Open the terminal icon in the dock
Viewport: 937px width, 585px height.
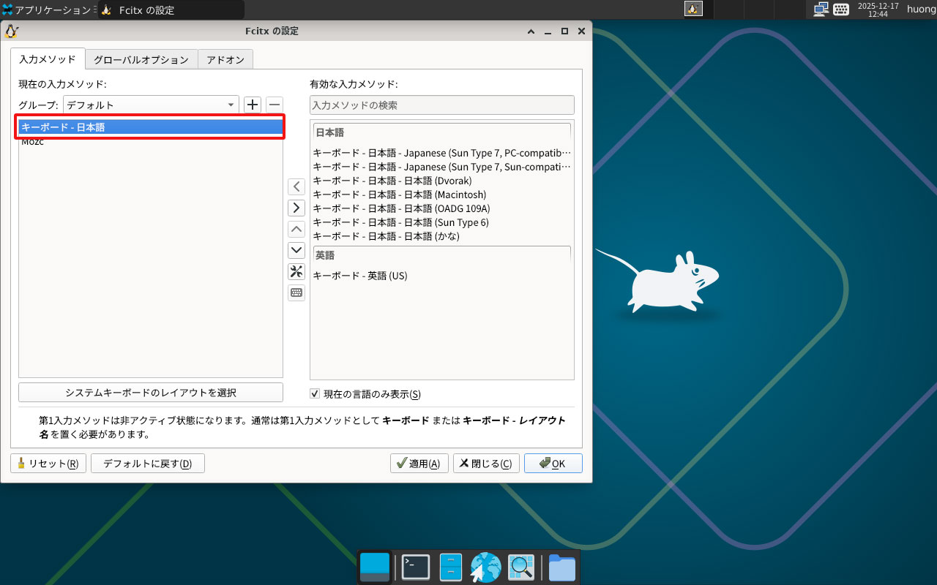[415, 567]
